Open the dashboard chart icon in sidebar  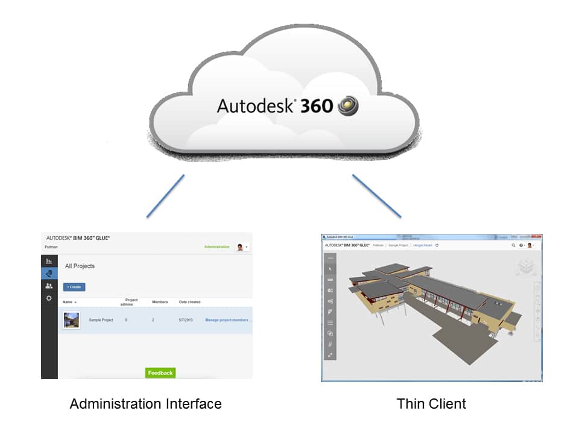(49, 261)
